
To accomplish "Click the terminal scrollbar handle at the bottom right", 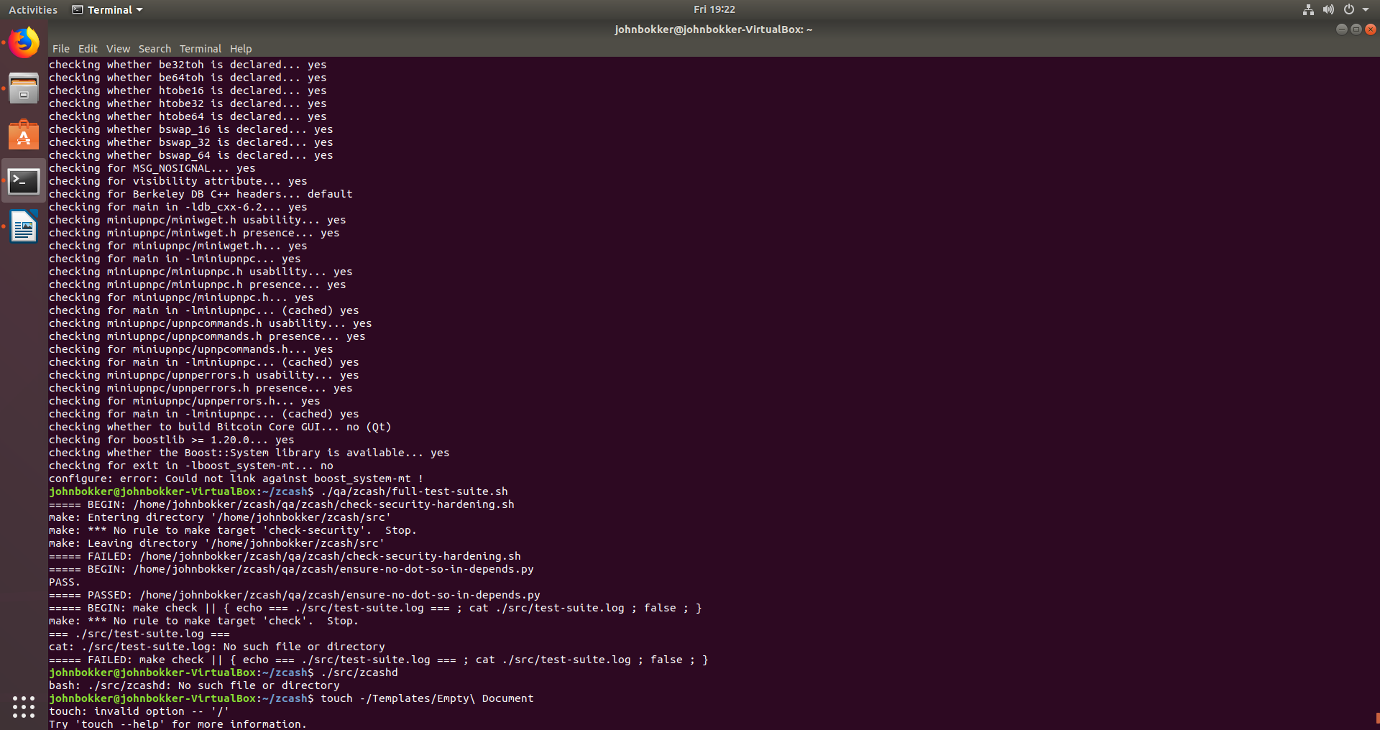I will 1377,719.
